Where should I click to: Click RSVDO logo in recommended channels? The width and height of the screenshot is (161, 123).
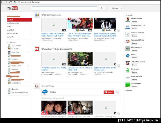point(128,56)
